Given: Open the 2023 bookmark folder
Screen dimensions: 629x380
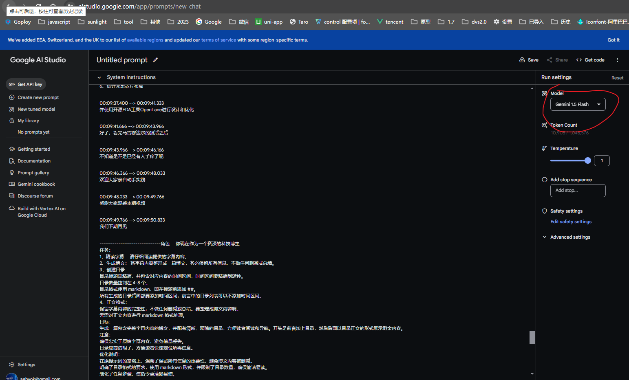Looking at the screenshot, I should click(178, 22).
